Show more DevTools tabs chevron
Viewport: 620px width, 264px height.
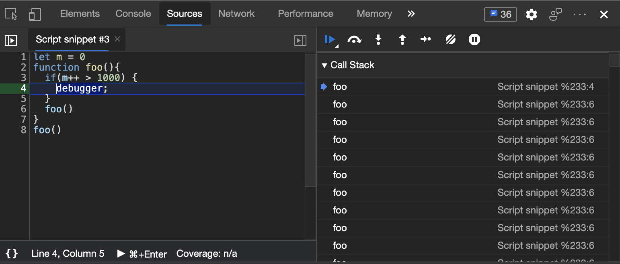tap(411, 14)
